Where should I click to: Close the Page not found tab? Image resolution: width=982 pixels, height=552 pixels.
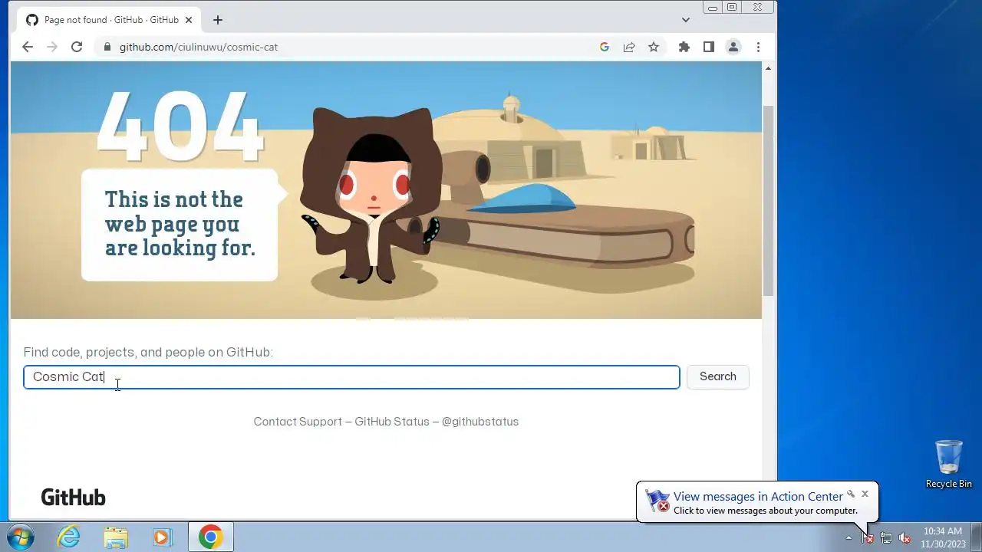(189, 20)
